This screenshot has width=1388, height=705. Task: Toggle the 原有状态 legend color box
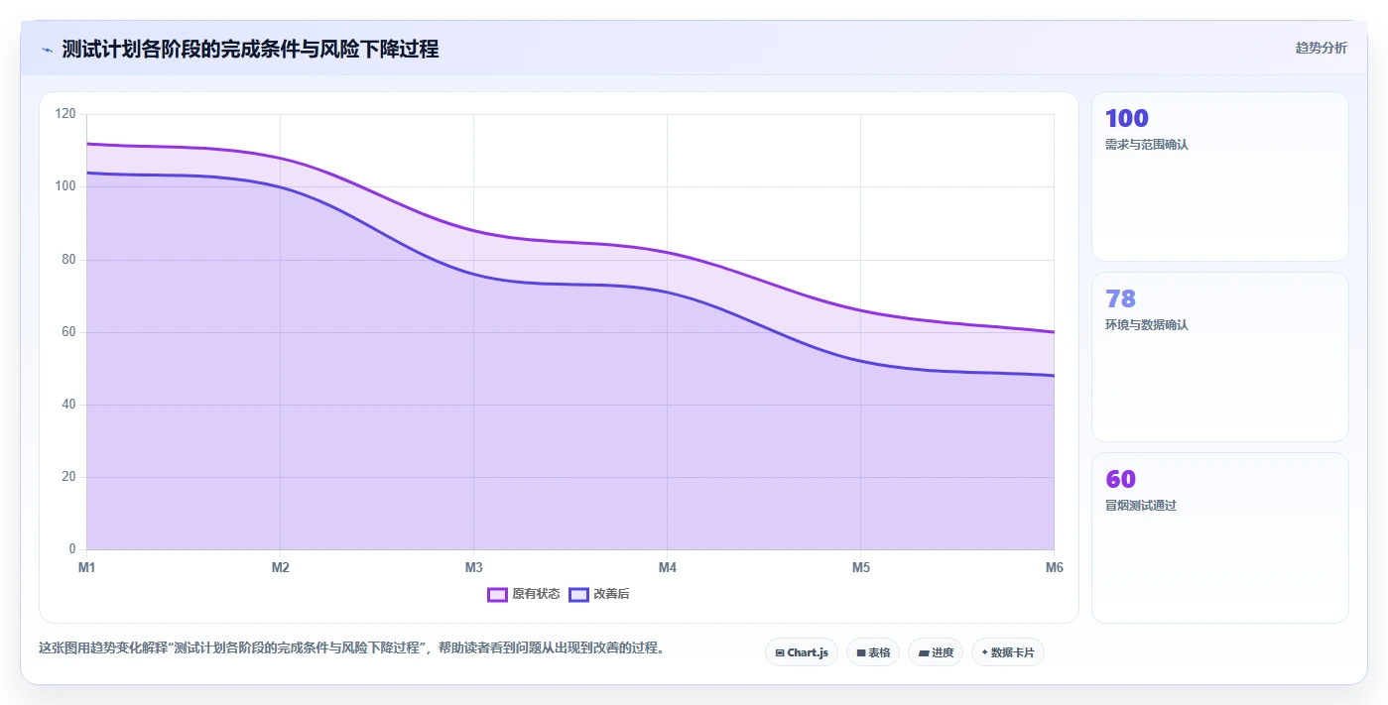(497, 594)
